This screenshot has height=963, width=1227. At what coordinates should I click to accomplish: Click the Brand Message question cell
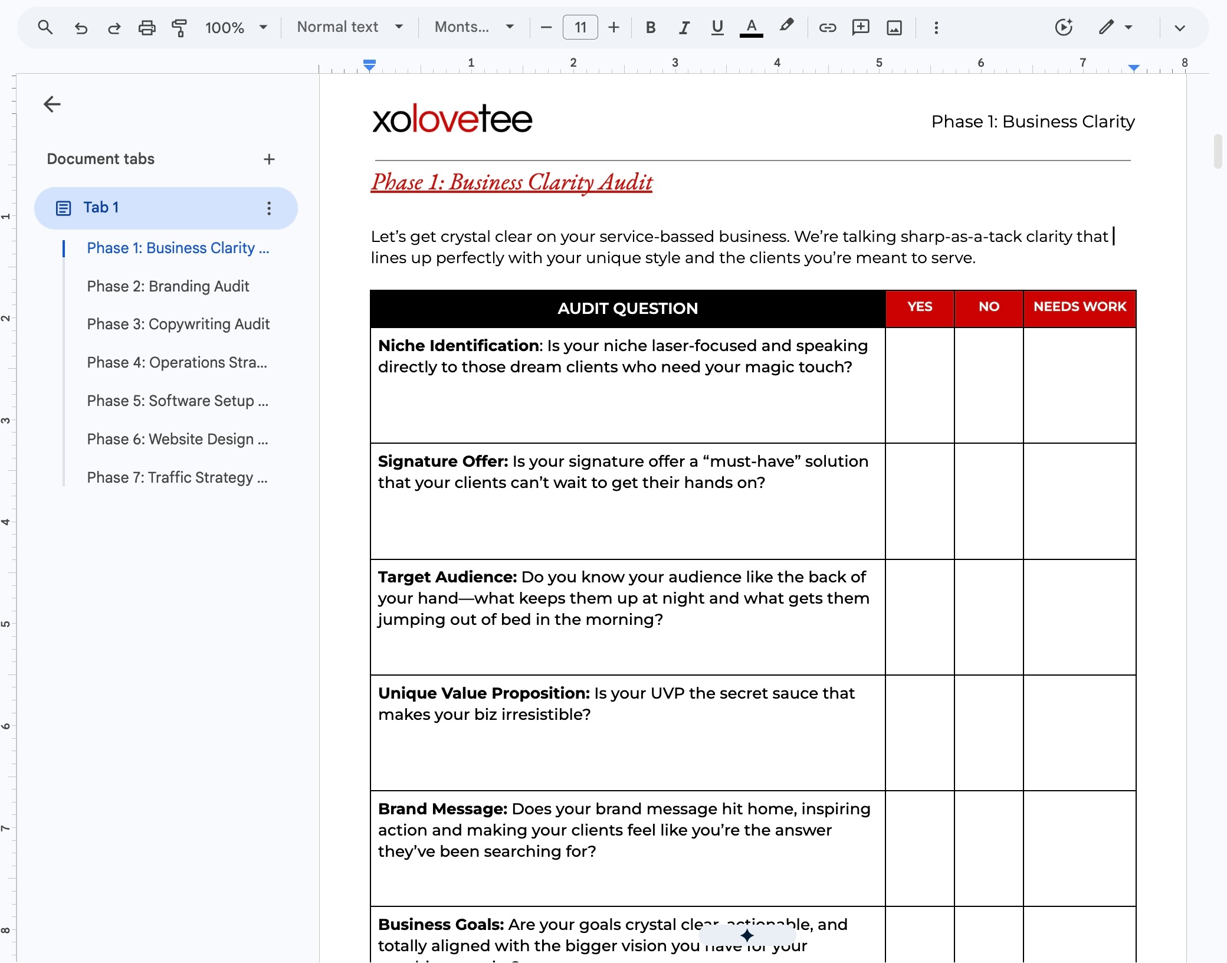click(628, 849)
